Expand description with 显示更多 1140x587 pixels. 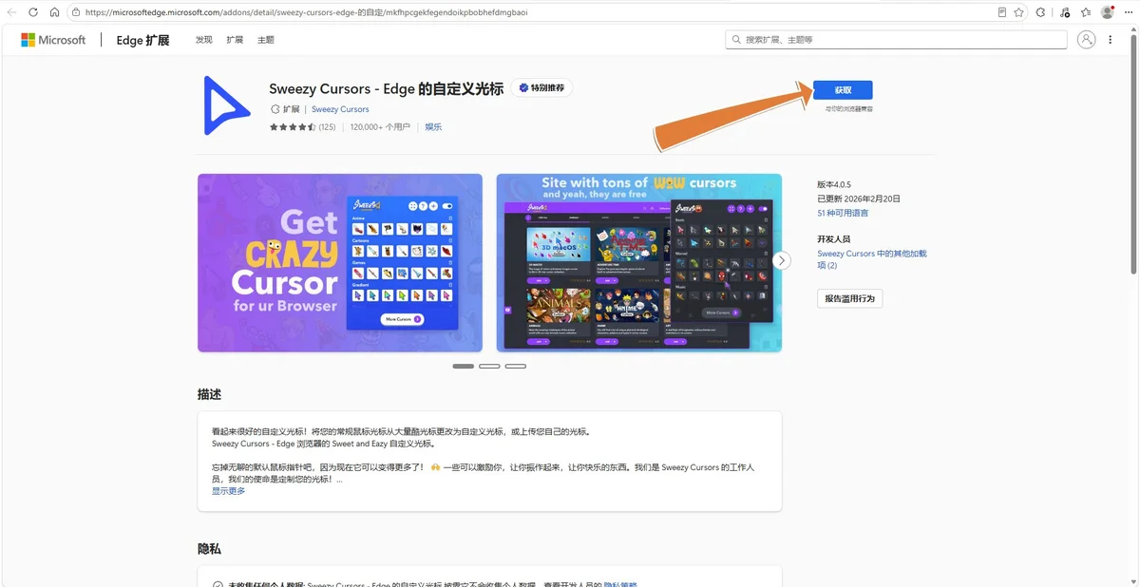point(228,491)
